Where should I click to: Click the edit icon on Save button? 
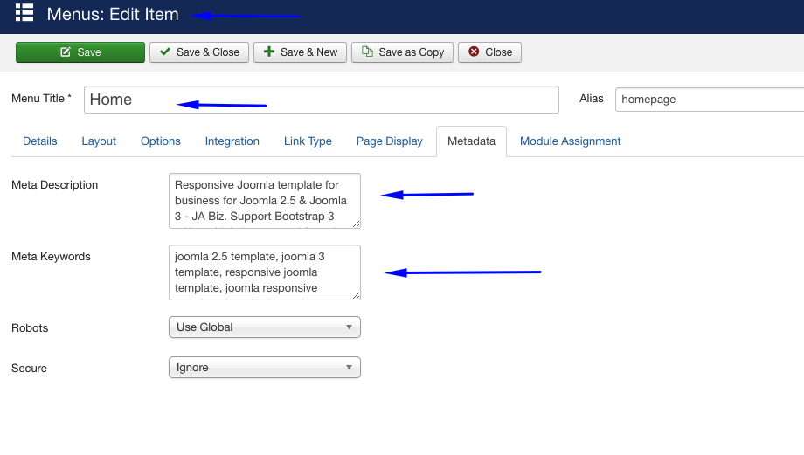pos(66,52)
